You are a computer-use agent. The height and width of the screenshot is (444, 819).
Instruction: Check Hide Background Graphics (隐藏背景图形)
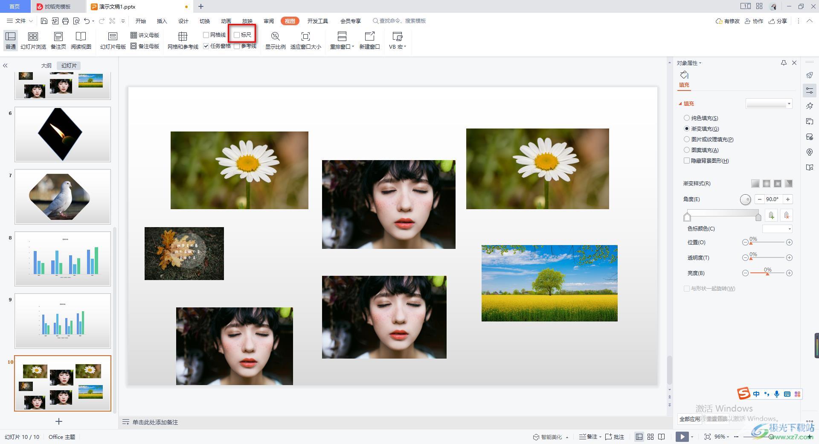pyautogui.click(x=686, y=161)
